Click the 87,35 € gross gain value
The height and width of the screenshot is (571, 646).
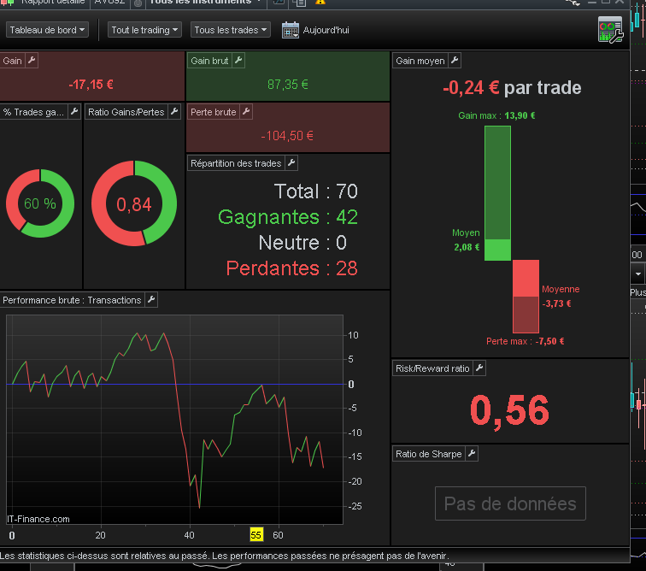click(288, 85)
